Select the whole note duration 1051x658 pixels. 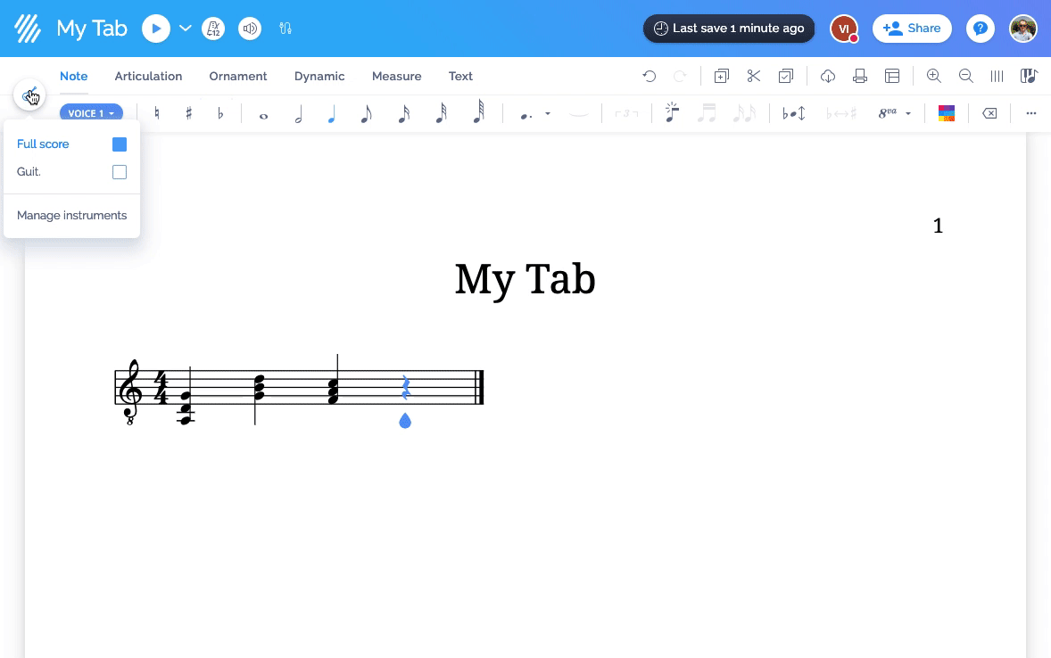pyautogui.click(x=264, y=113)
